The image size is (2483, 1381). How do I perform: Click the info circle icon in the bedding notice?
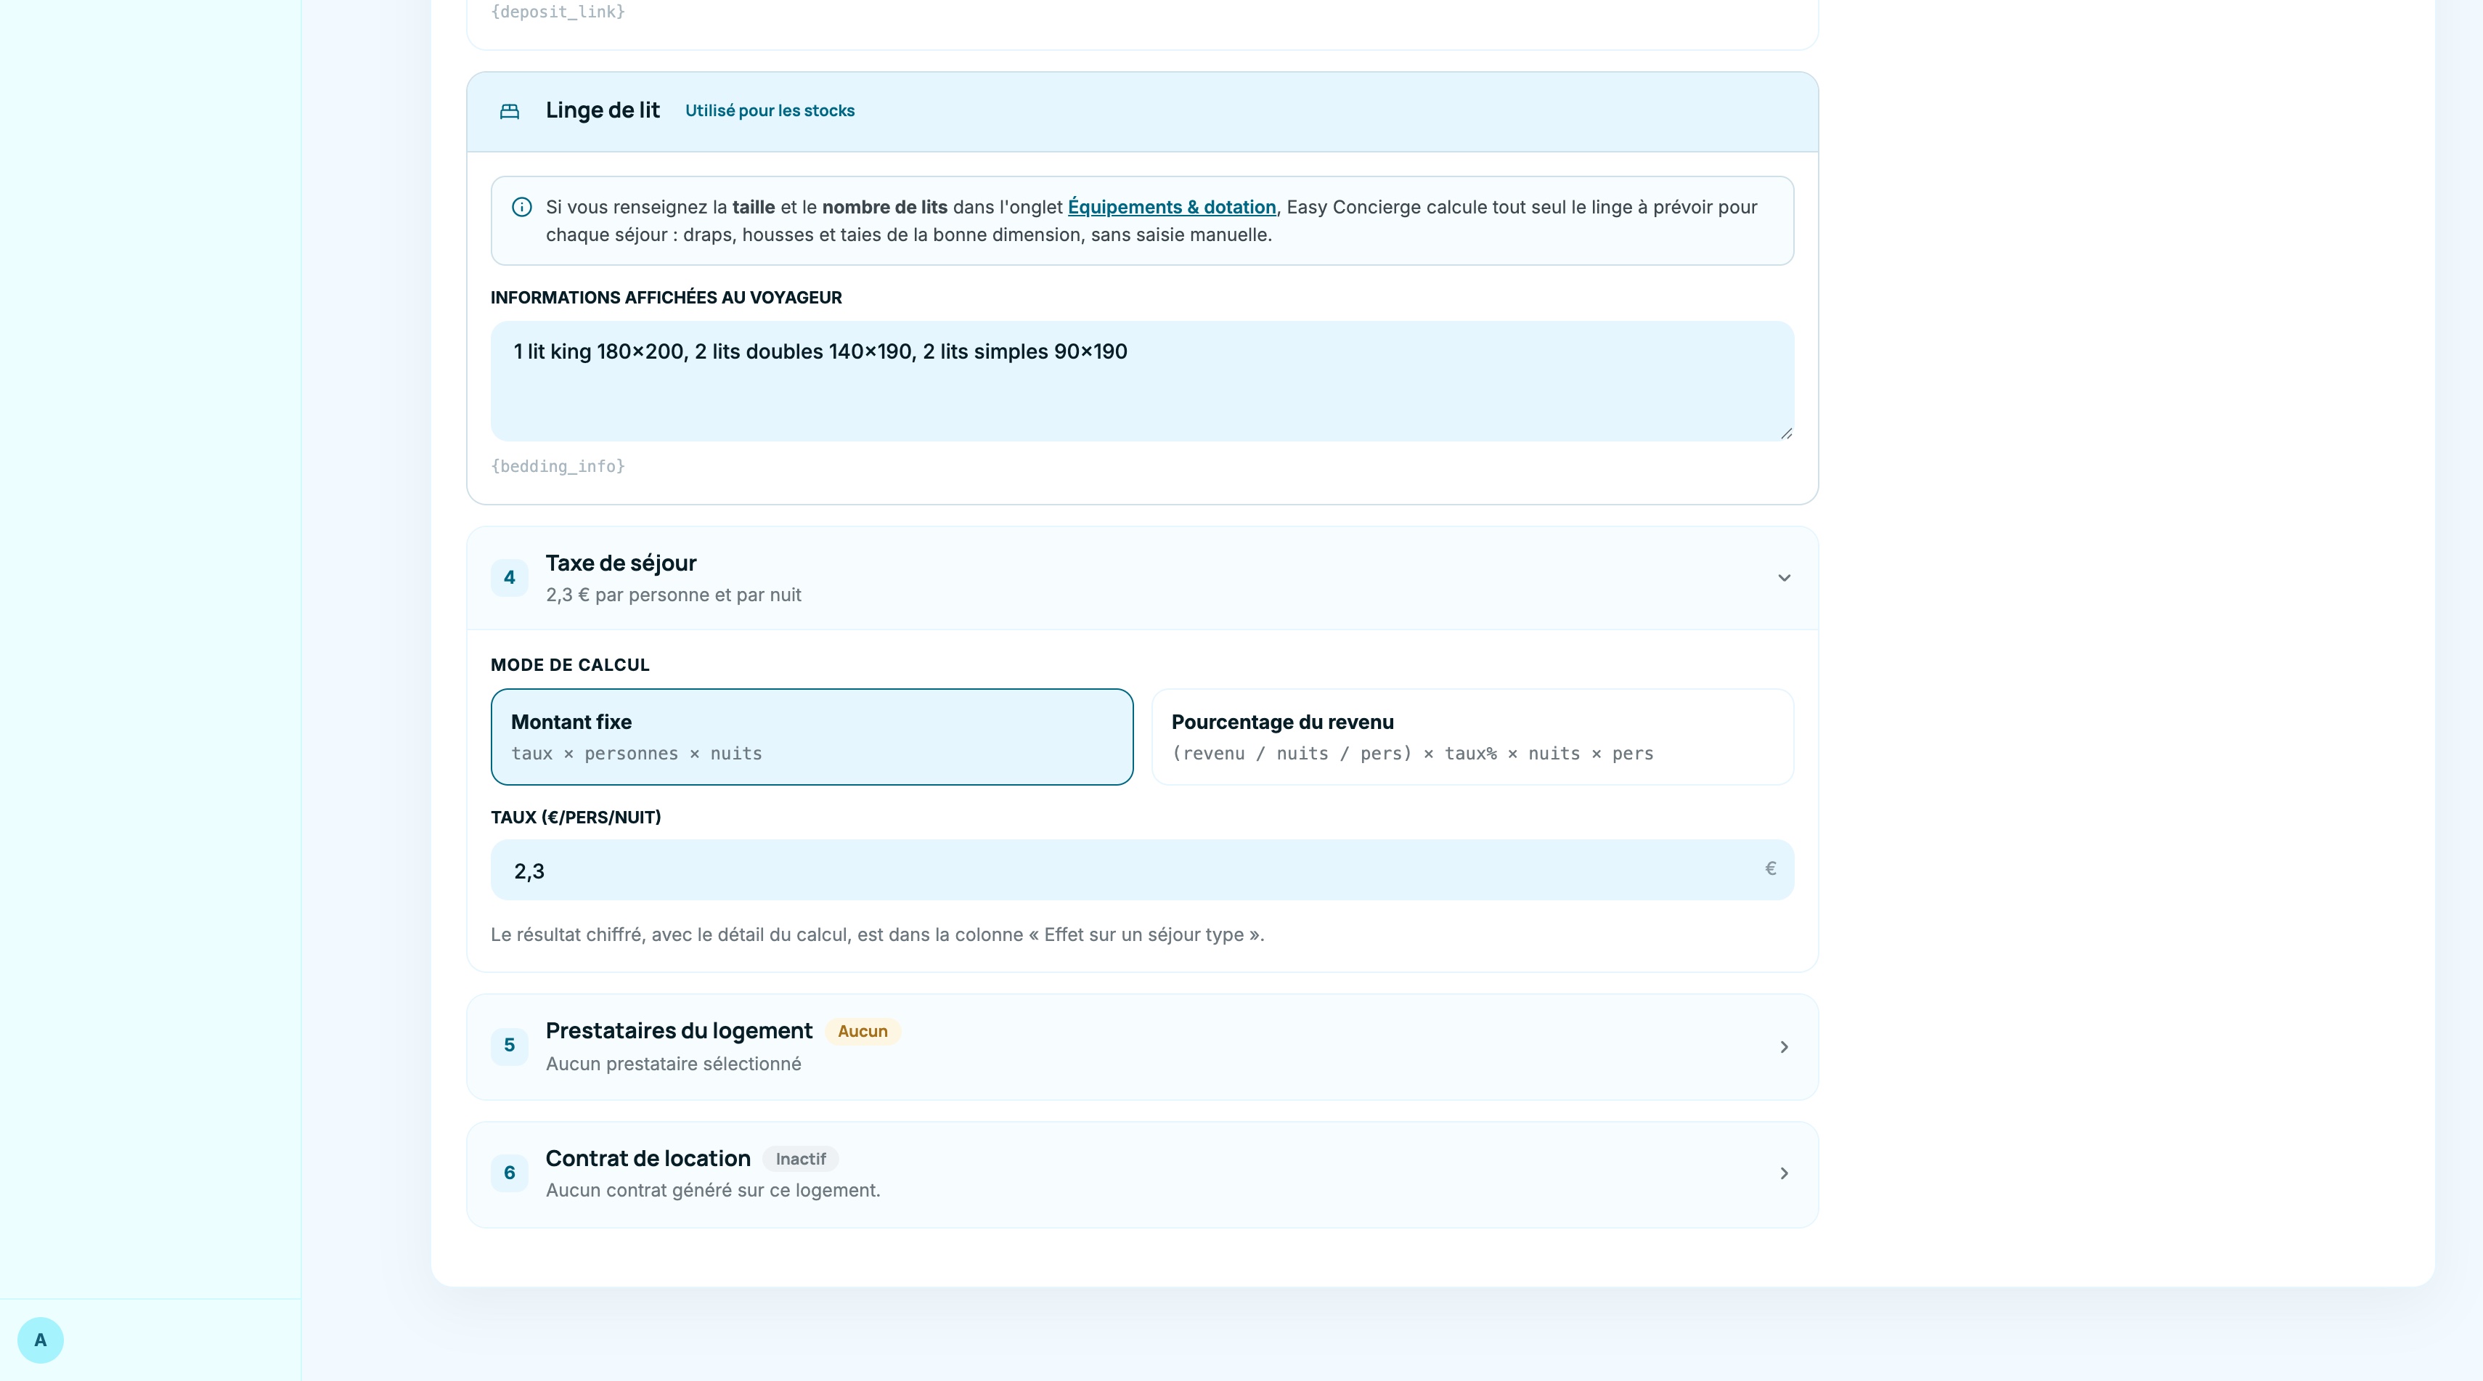521,207
